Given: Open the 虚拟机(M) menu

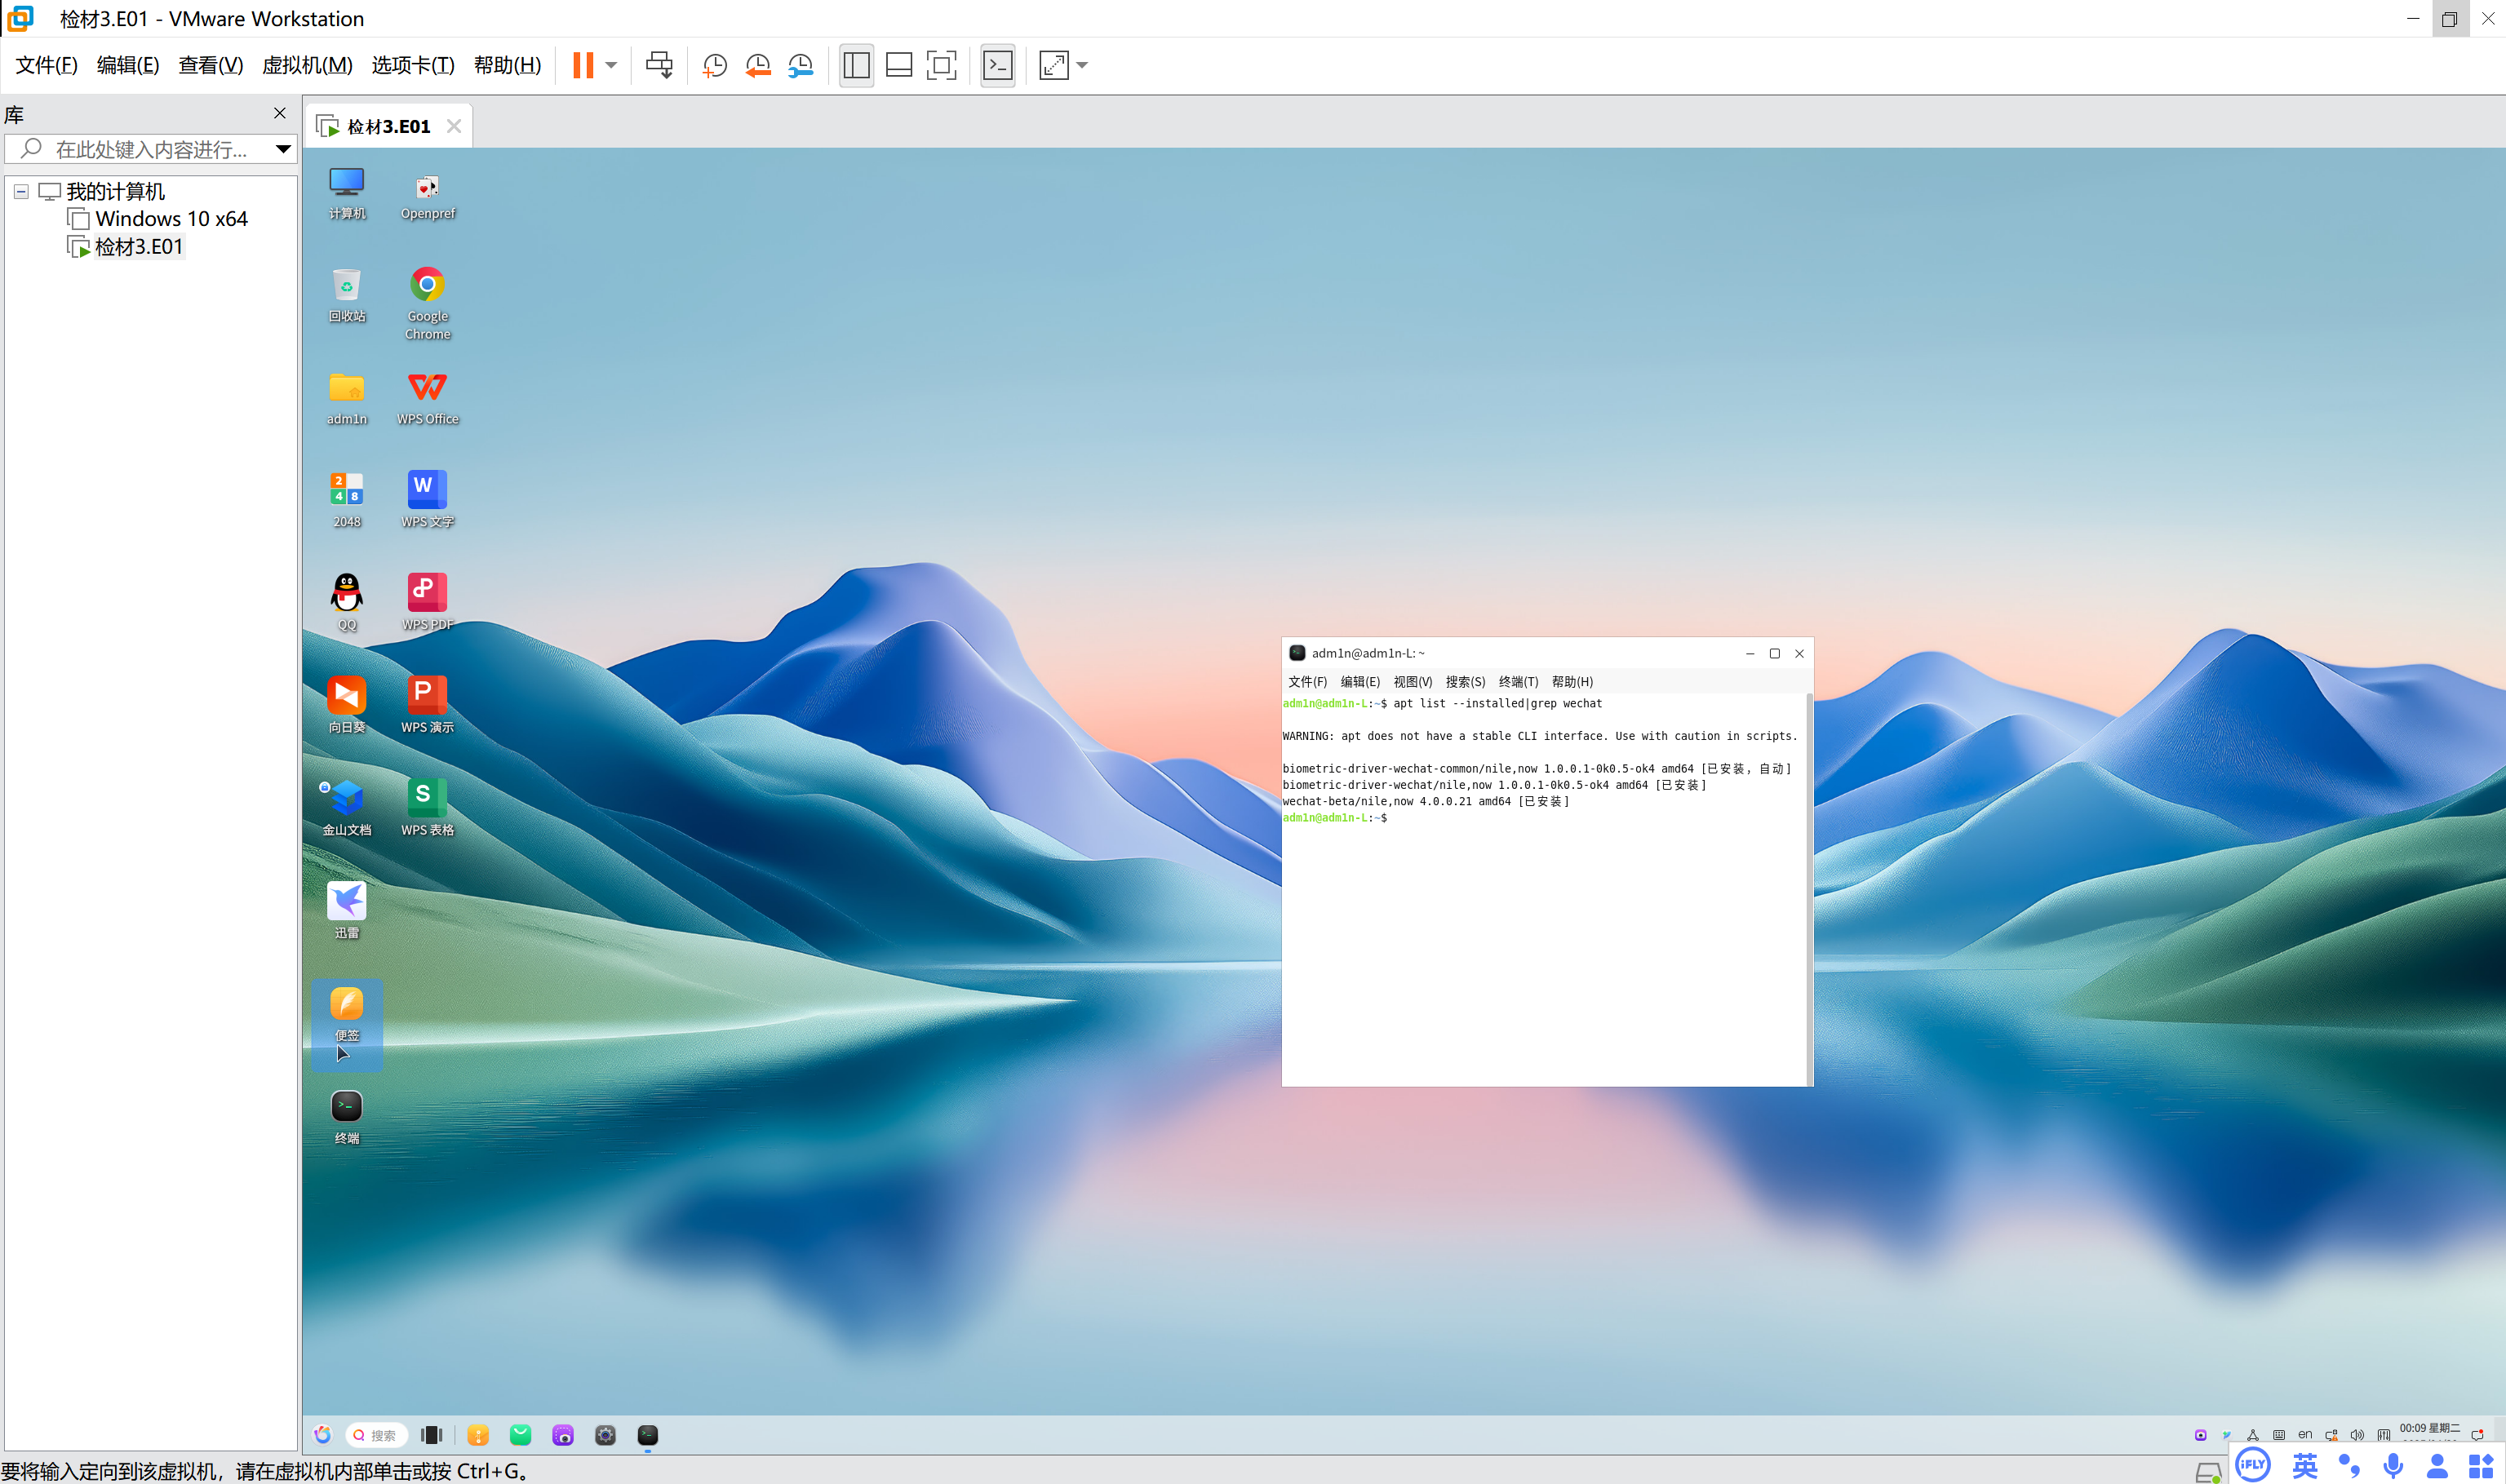Looking at the screenshot, I should point(307,66).
